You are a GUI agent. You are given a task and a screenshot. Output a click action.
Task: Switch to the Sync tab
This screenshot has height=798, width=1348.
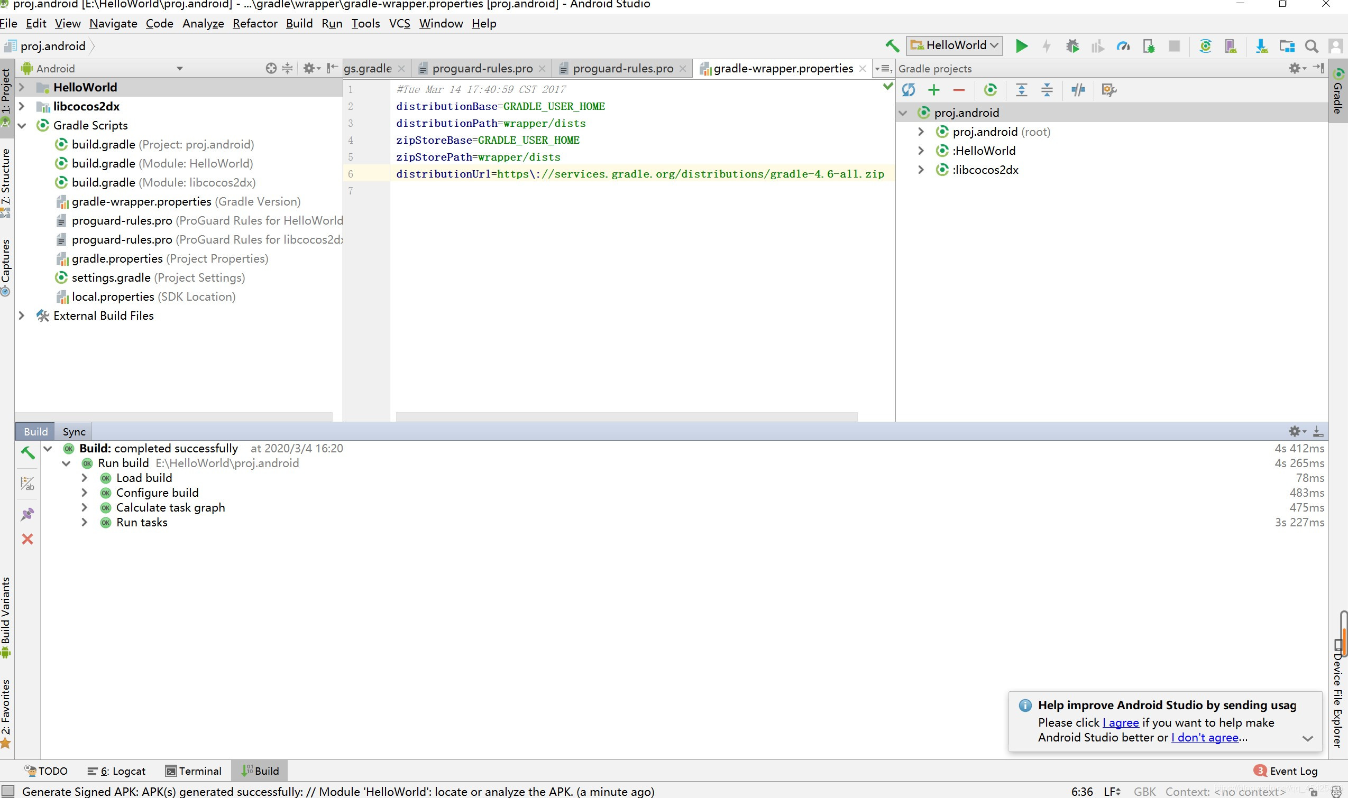tap(74, 432)
